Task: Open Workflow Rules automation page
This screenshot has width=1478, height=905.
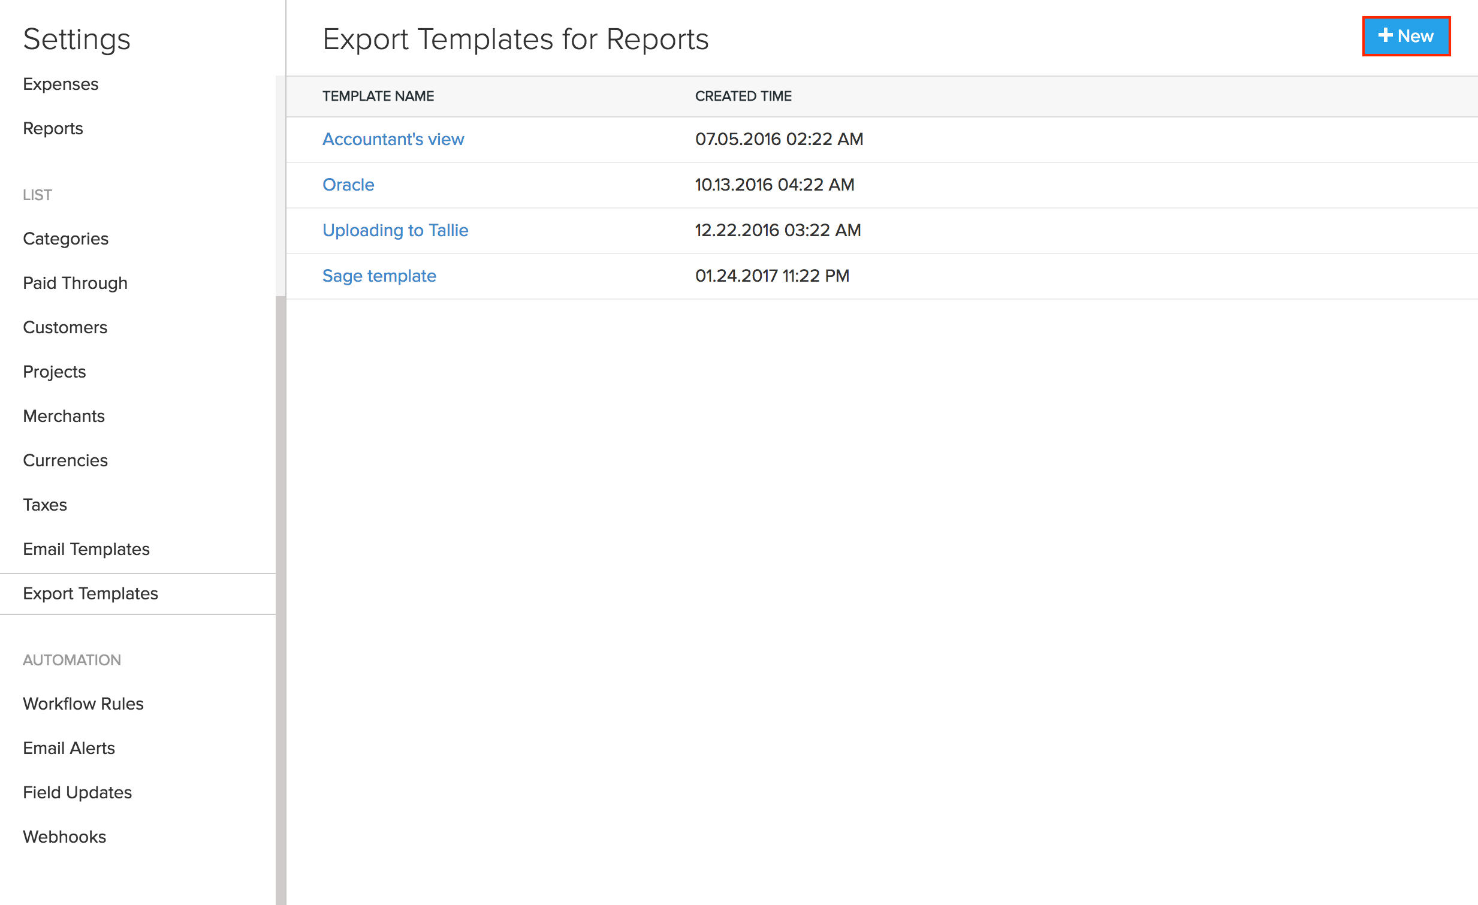Action: 83,704
